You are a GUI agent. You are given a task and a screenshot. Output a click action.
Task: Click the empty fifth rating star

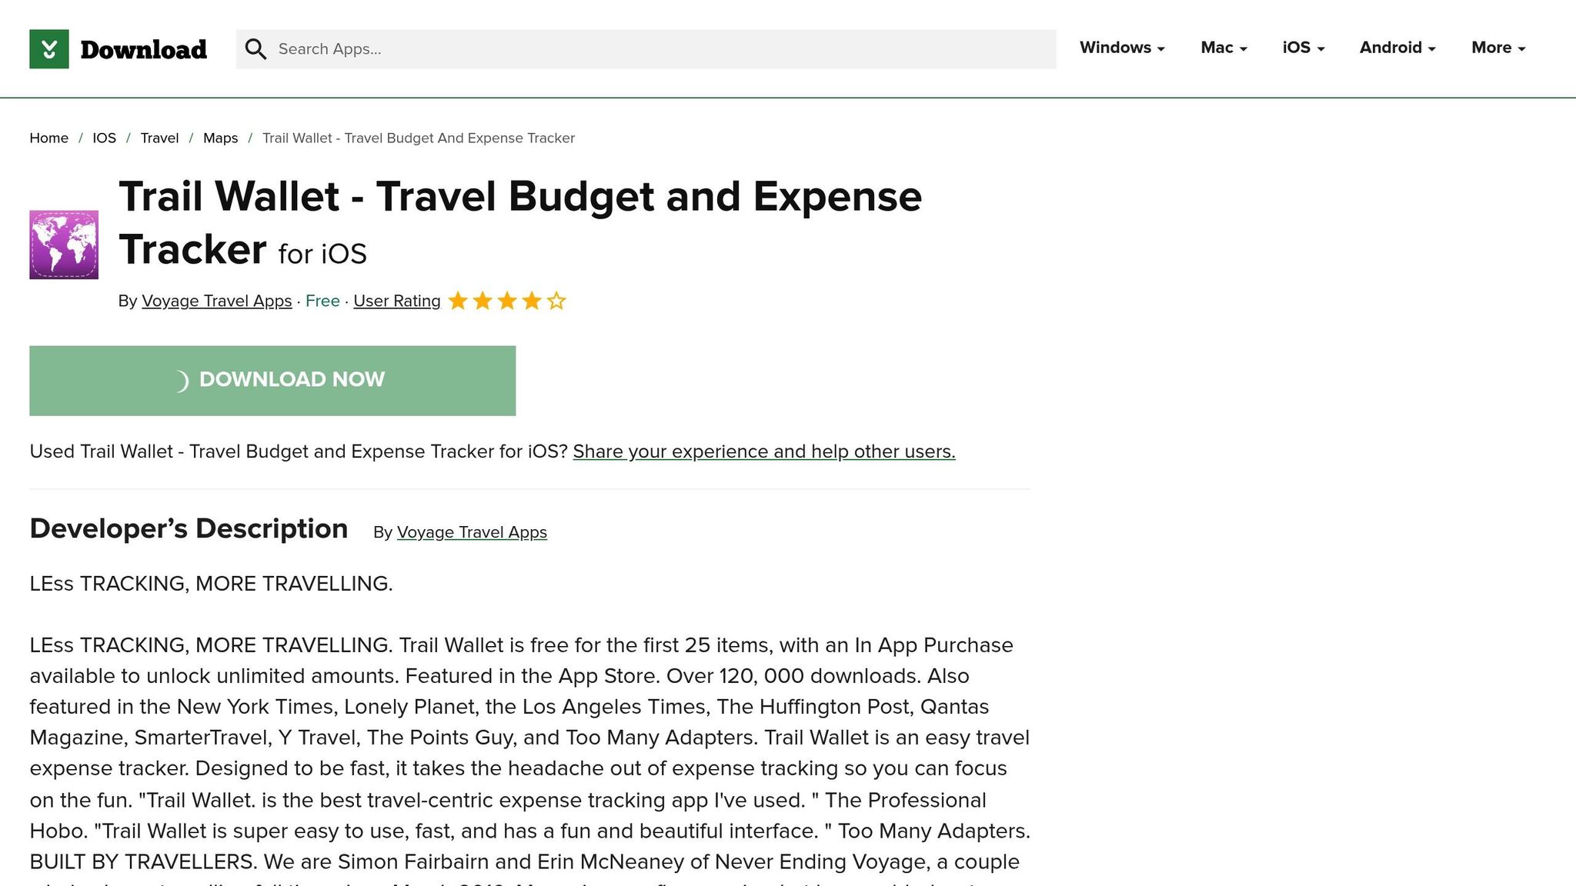pyautogui.click(x=556, y=301)
